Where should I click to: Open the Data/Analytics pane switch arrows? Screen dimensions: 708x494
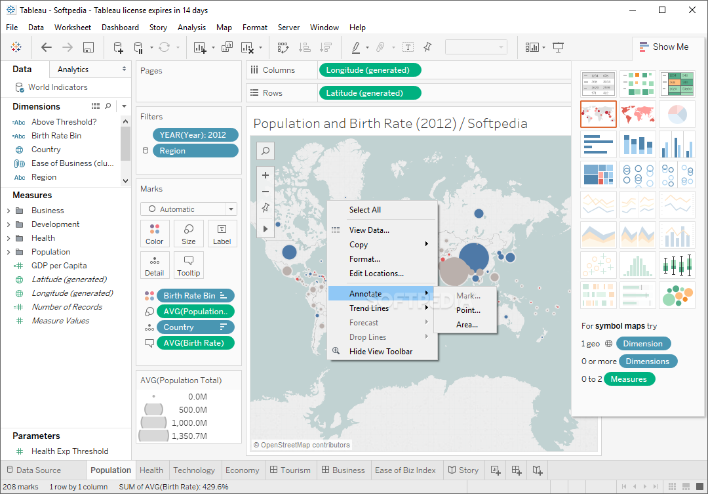[x=124, y=69]
